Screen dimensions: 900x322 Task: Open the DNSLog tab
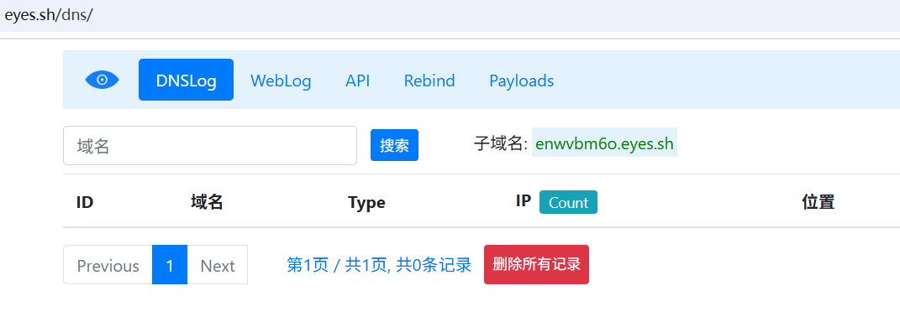(186, 80)
